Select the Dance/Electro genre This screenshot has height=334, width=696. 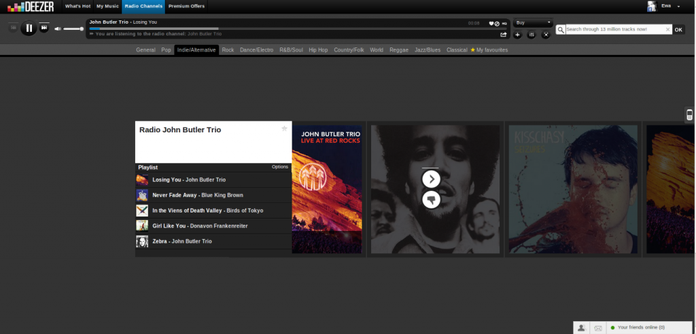[256, 50]
